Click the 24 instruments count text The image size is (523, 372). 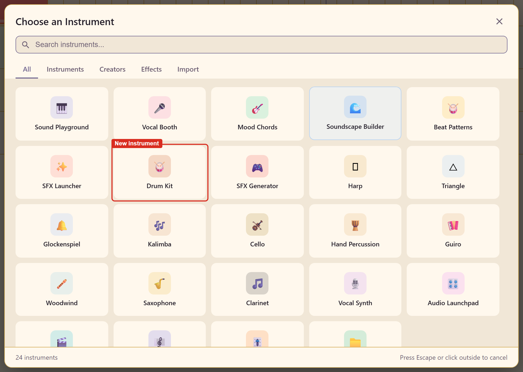point(37,358)
